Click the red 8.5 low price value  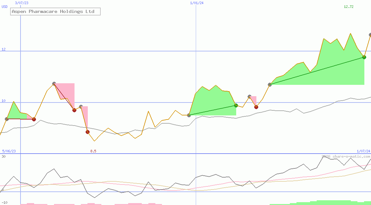click(x=93, y=151)
